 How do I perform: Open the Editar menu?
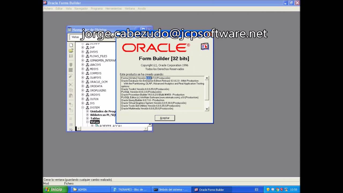(59, 9)
